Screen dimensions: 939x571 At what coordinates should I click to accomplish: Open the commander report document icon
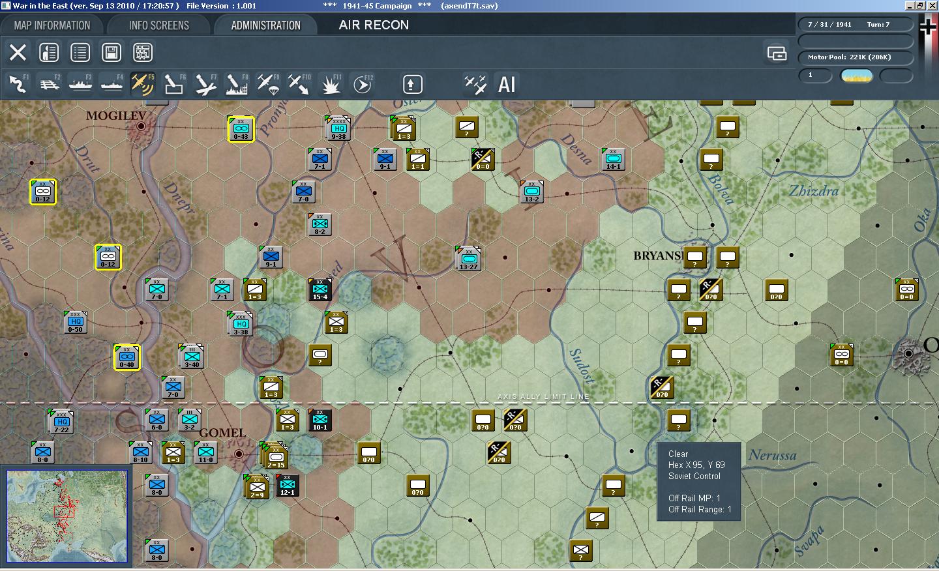coord(49,52)
